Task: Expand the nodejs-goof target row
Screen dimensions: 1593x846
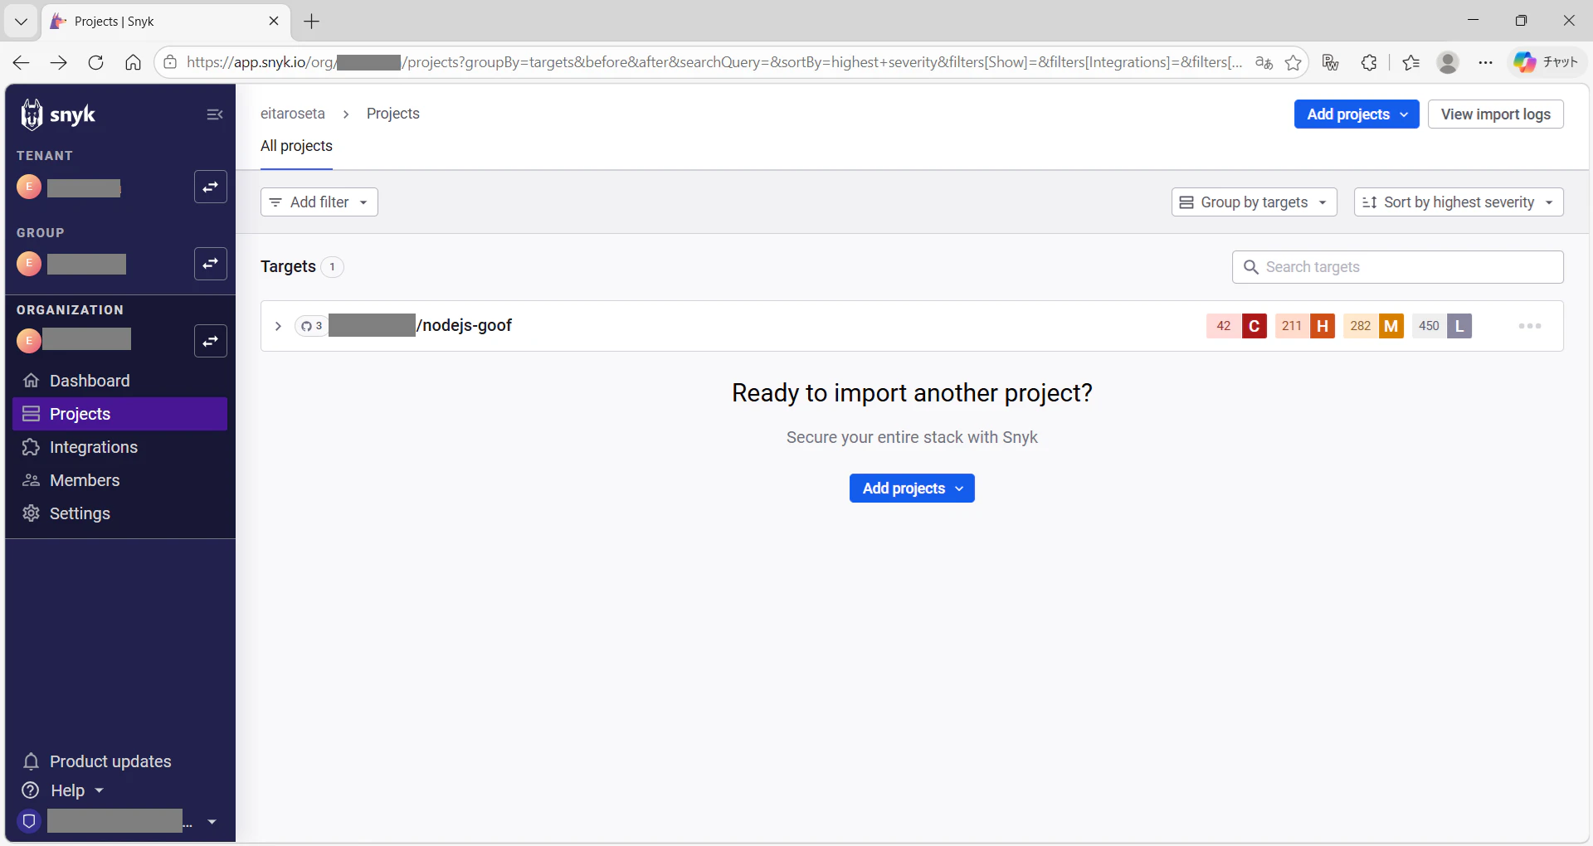Action: [x=278, y=326]
